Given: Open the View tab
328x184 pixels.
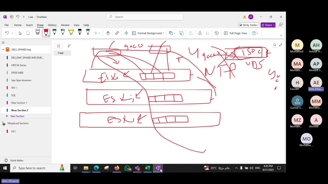Looking at the screenshot, I should point(76,25).
